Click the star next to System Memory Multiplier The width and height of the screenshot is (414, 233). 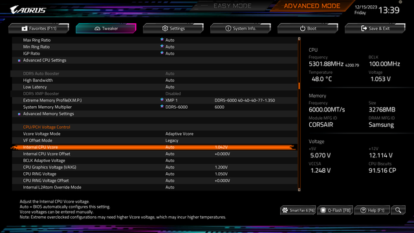tap(162, 106)
